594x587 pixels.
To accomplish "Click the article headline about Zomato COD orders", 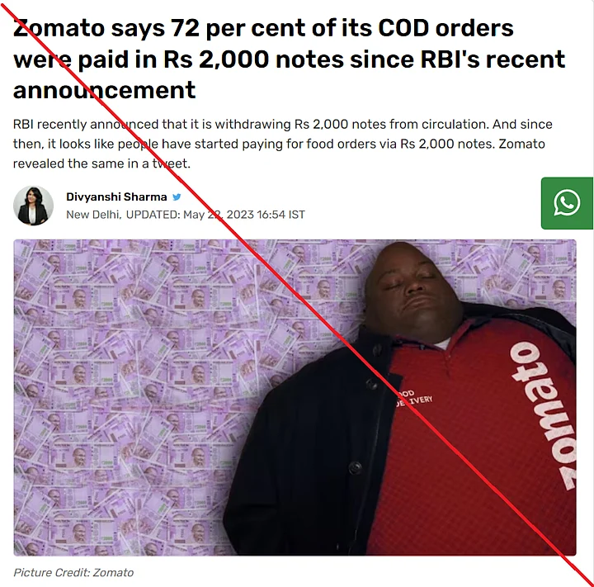I will coord(290,59).
